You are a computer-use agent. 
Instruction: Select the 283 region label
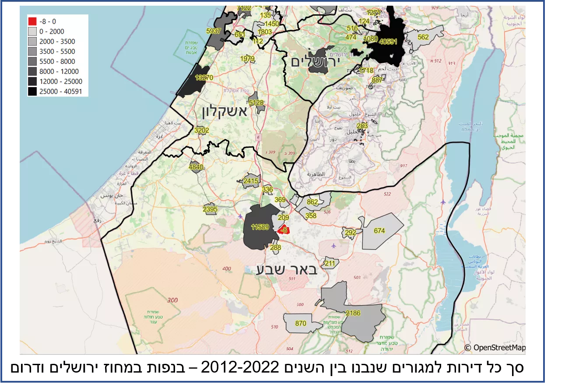pos(362,126)
